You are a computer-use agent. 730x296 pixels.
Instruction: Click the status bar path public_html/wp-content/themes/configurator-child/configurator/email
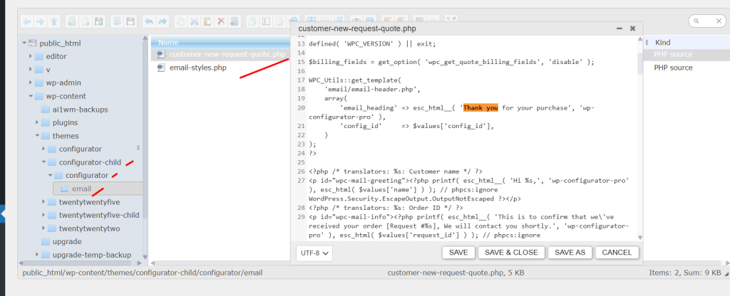[143, 273]
